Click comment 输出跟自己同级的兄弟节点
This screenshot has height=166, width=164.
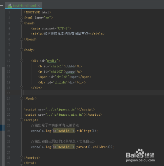pyautogui.click(x=63, y=141)
